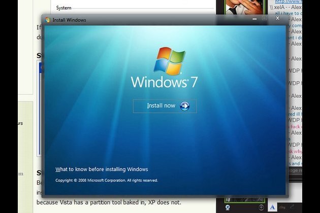Close the Install Windows dialog
Viewport: 320px width, 213px height.
point(277,18)
